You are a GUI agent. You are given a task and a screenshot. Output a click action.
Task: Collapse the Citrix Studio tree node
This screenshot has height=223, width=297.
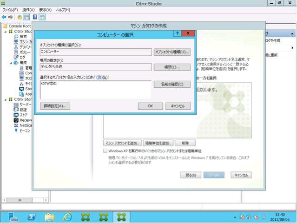[x=6, y=32]
